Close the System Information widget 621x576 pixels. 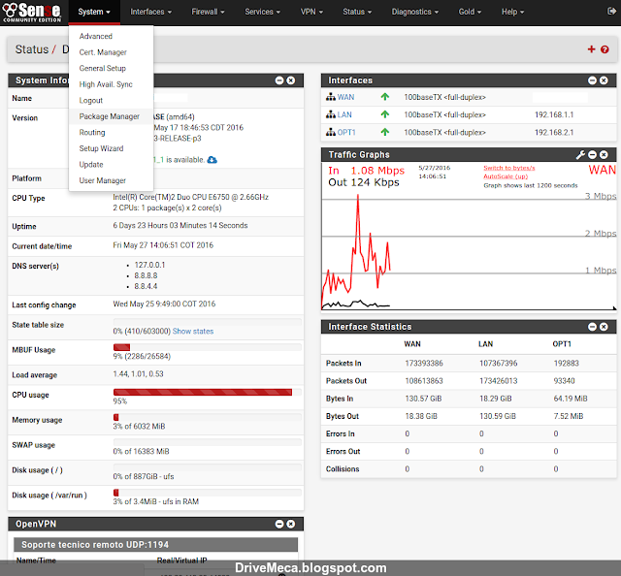pos(291,80)
